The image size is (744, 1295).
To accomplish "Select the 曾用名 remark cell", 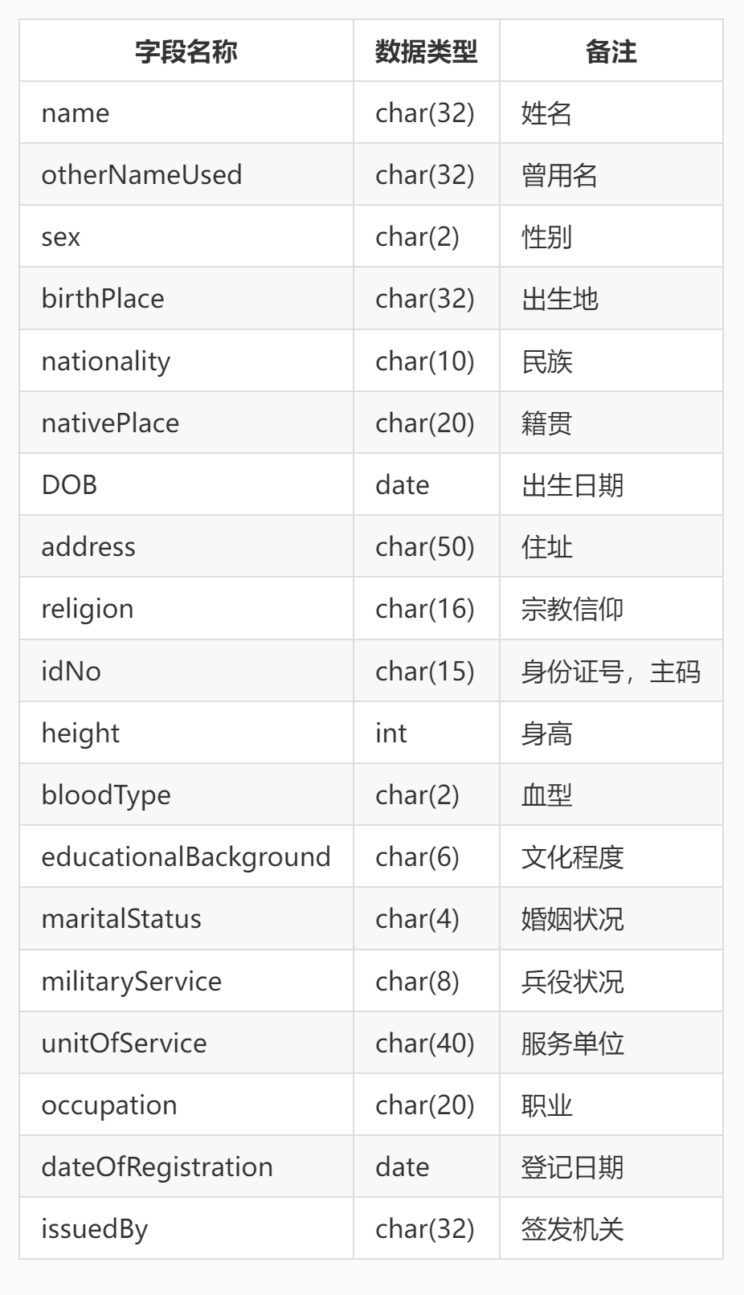I will [559, 175].
